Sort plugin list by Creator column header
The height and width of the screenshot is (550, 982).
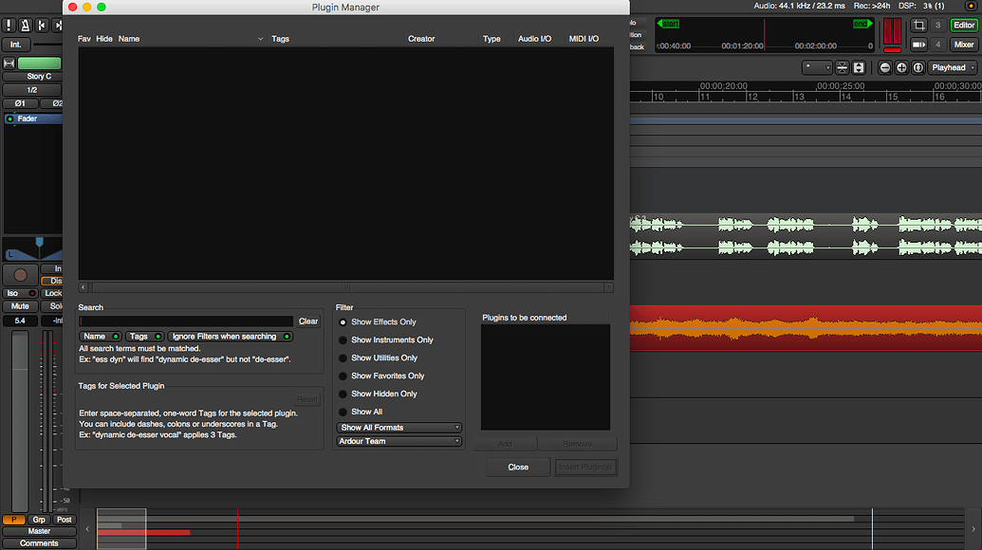421,39
